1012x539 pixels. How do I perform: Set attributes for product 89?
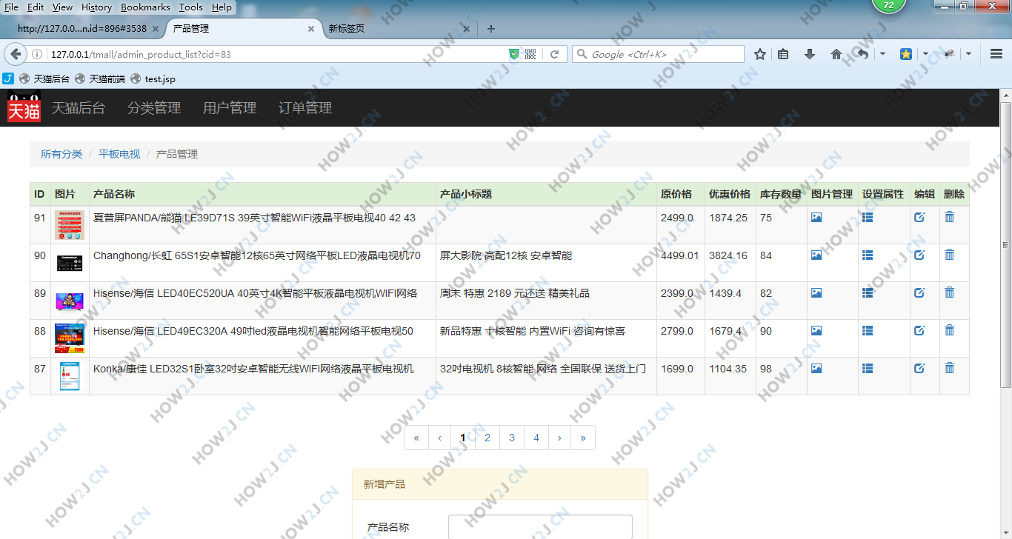click(868, 293)
